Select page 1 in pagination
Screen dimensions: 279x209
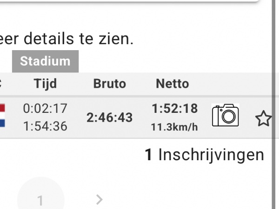click(40, 200)
